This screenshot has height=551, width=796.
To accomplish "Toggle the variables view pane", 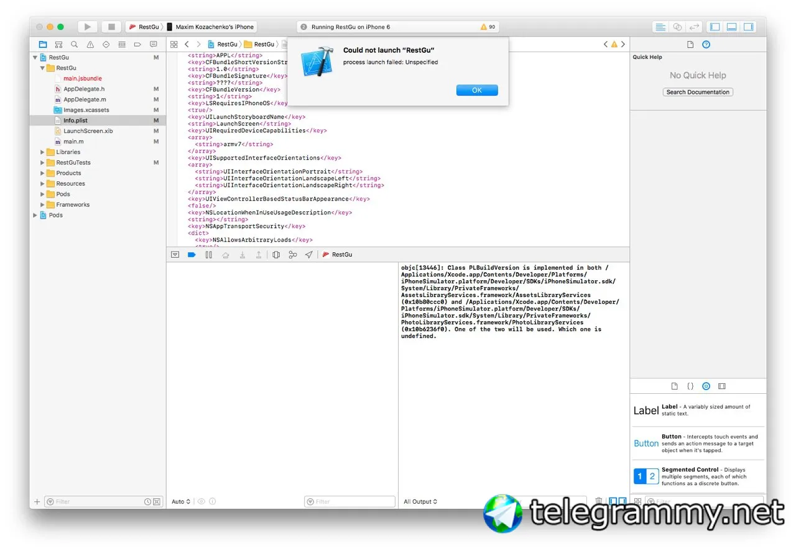I will coord(613,501).
